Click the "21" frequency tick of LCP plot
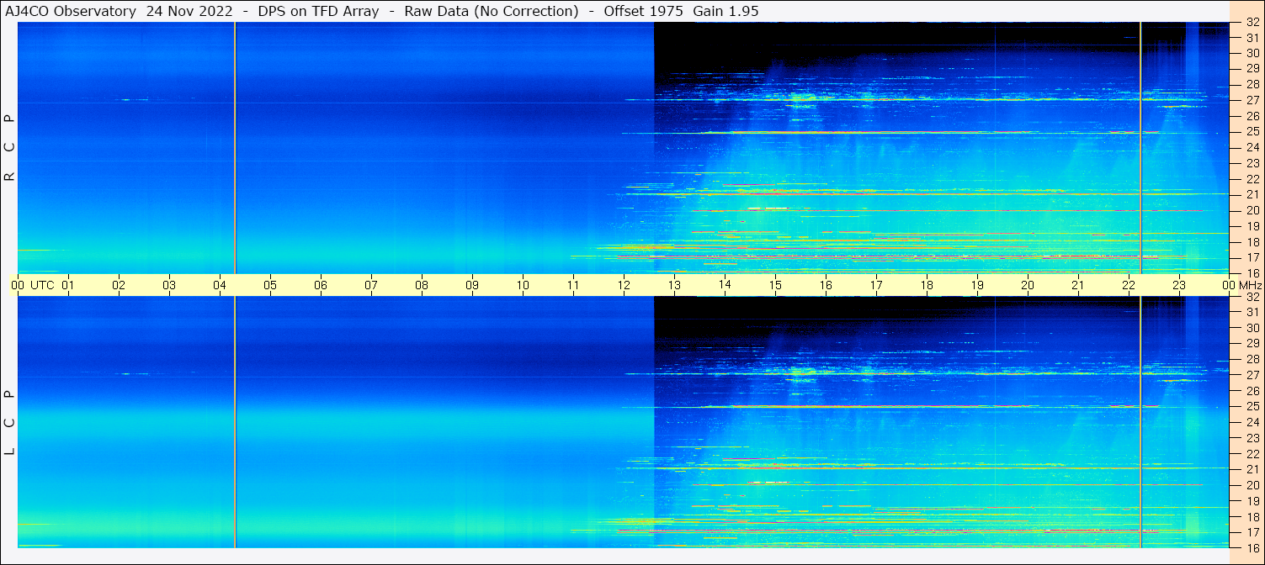This screenshot has width=1265, height=565. (x=1252, y=469)
